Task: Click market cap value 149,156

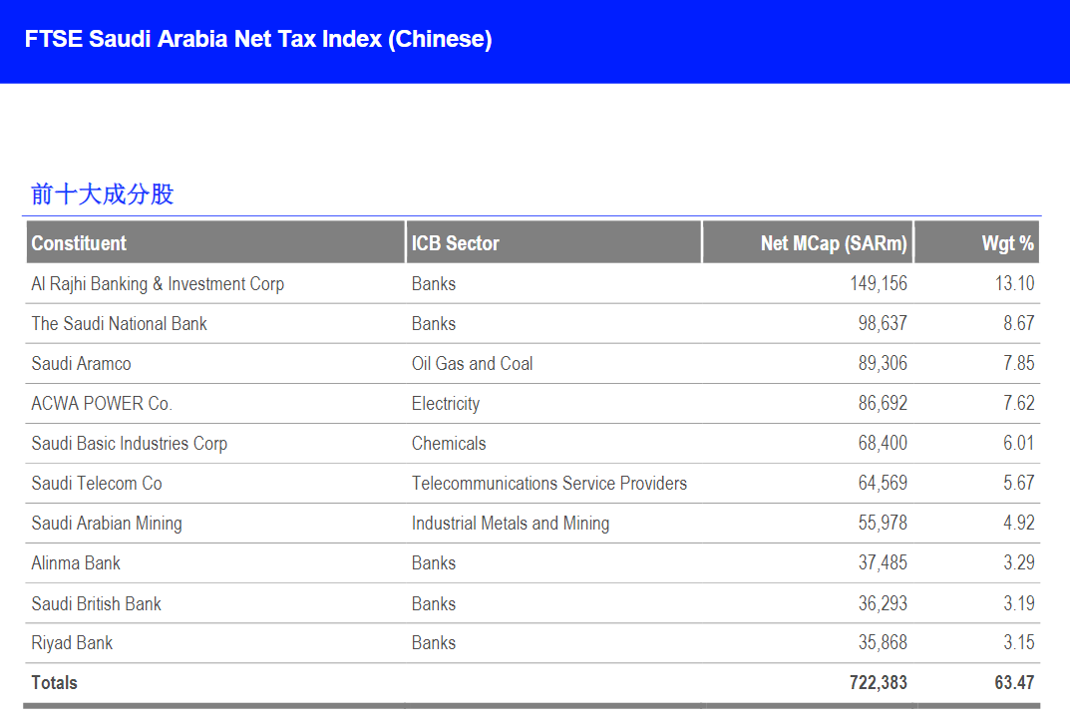Action: click(879, 284)
